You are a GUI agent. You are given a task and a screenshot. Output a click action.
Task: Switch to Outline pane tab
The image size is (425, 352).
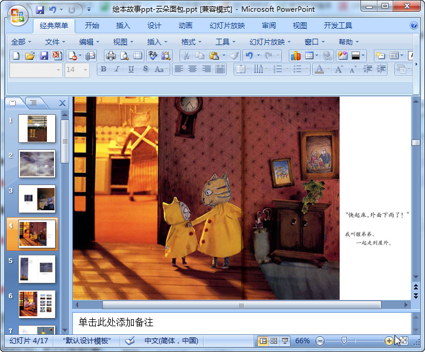coord(33,102)
